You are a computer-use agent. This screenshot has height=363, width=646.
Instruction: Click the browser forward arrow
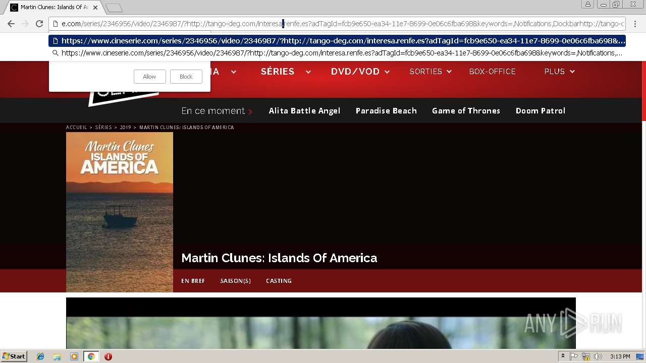[x=25, y=24]
